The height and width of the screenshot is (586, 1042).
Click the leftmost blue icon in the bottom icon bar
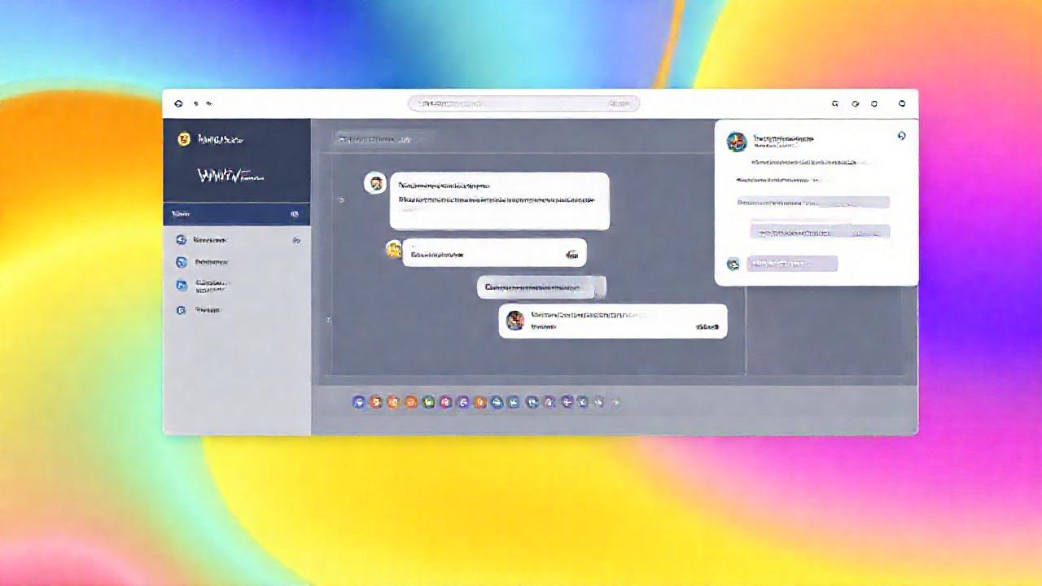pos(358,402)
